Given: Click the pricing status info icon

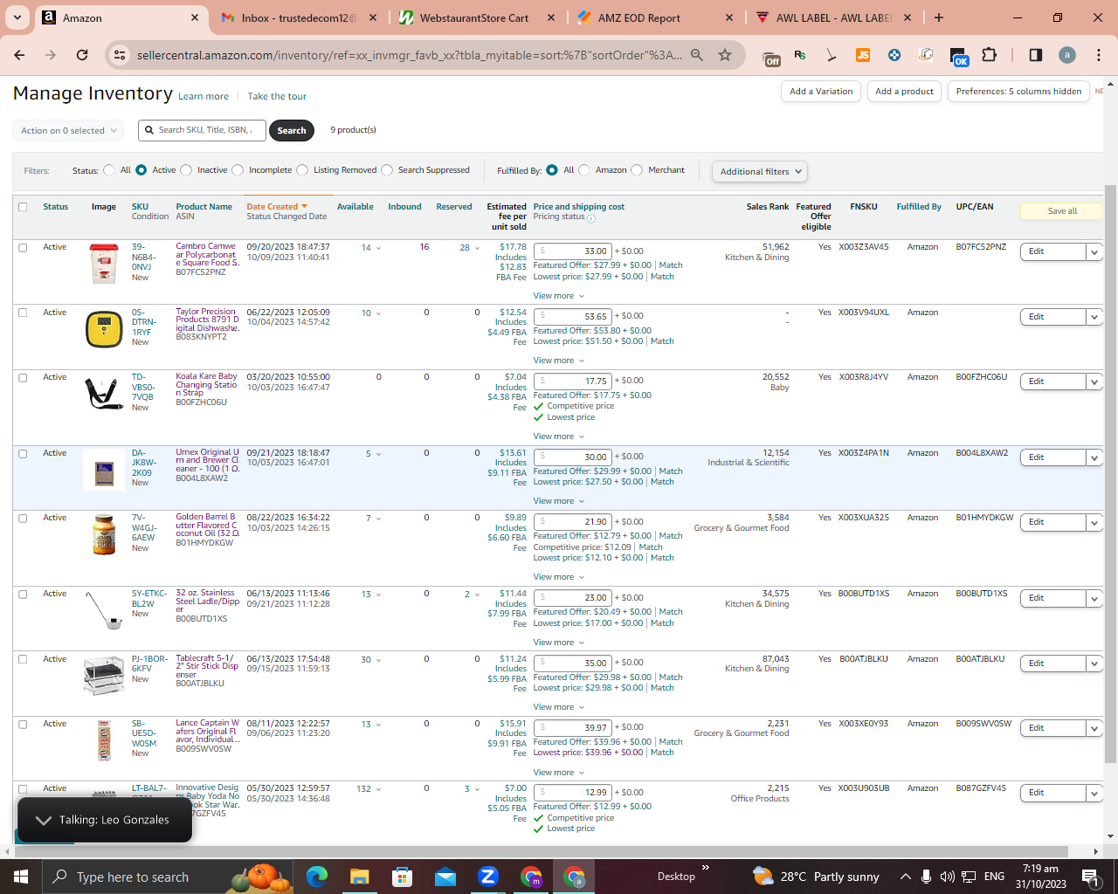Looking at the screenshot, I should [x=591, y=218].
